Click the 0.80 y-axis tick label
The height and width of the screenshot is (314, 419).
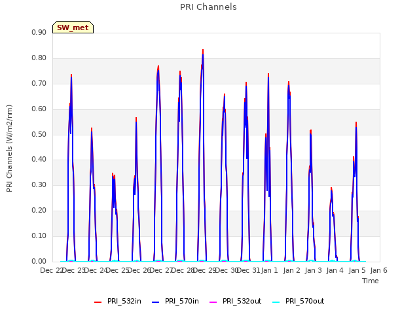click(39, 58)
